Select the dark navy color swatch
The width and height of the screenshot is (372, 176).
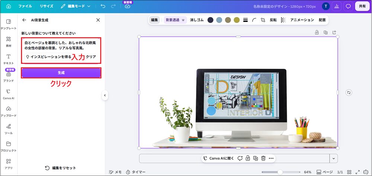211,20
